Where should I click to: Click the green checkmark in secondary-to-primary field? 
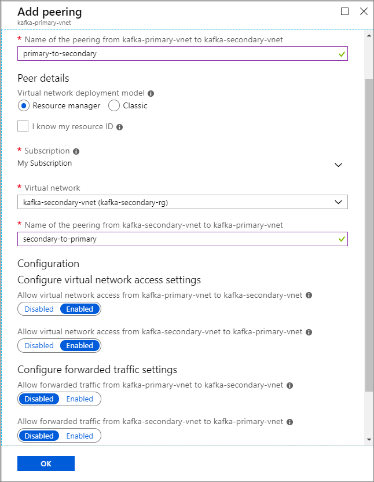coord(341,239)
